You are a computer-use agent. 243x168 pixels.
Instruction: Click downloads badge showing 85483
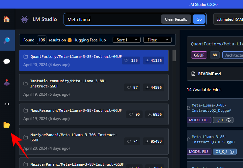point(153,141)
